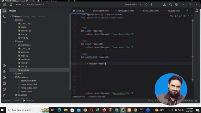The image size is (201, 113).
Task: Click addStudent() in editor breadcrumb
Action: pos(79,97)
